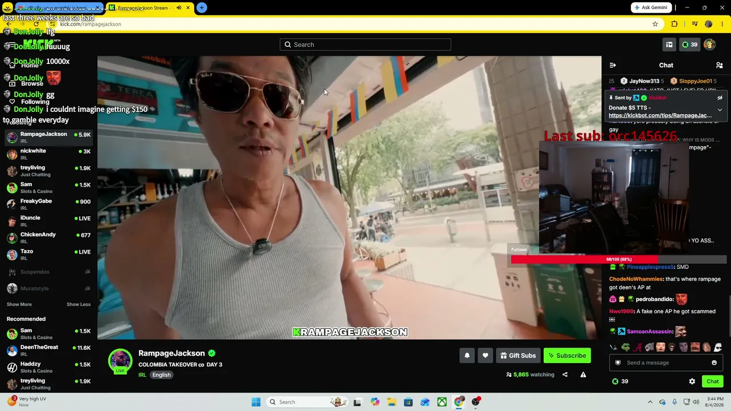
Task: Open the chat user list icon
Action: (x=720, y=65)
